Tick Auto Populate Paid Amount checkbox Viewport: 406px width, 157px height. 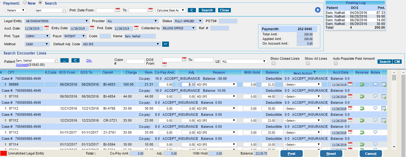click(x=336, y=63)
